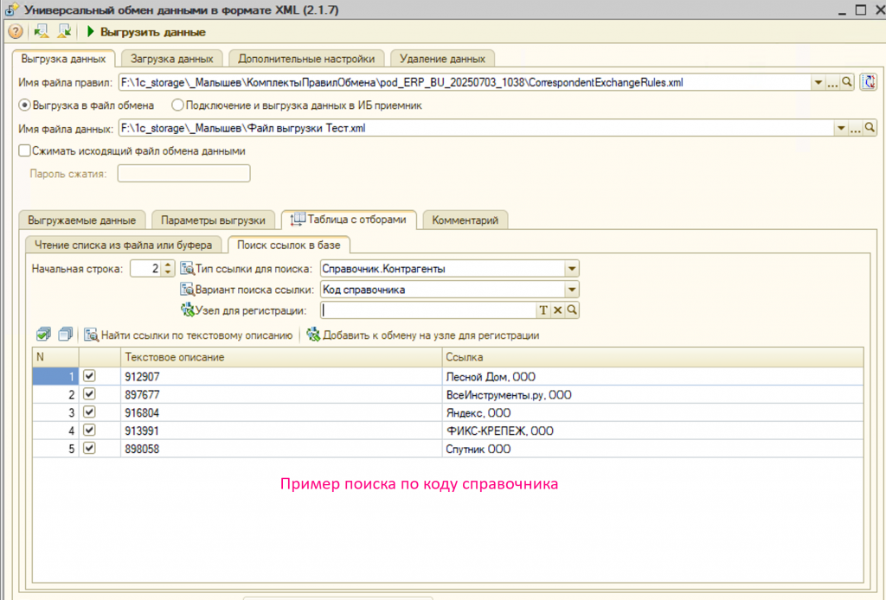The image size is (886, 600).
Task: Click text cell 913991
Action: click(281, 431)
